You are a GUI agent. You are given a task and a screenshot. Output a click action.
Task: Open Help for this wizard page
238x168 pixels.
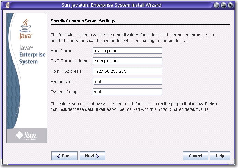tap(220, 156)
